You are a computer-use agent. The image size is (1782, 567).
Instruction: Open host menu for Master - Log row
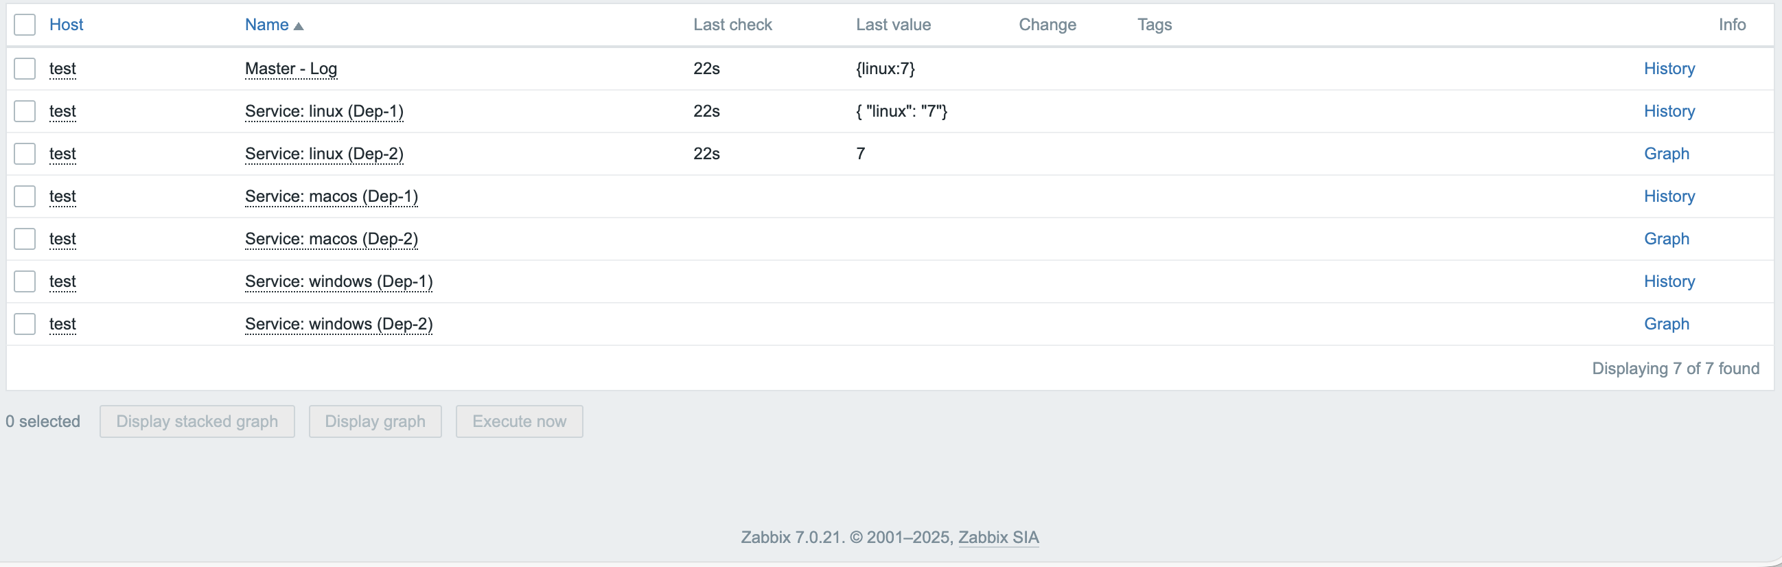62,69
